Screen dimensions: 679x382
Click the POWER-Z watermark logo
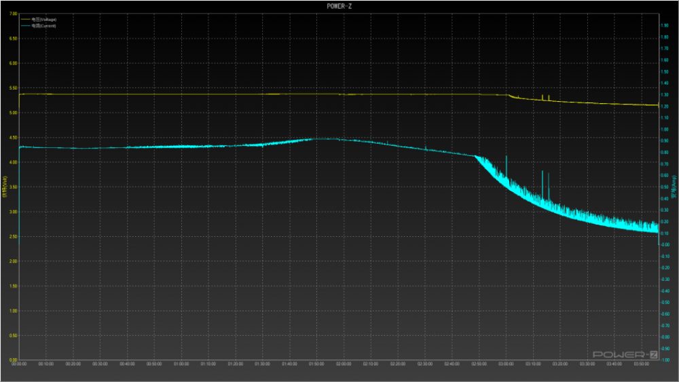[x=625, y=354]
